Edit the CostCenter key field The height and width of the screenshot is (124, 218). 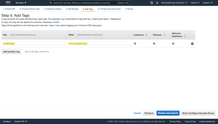coord(34,43)
